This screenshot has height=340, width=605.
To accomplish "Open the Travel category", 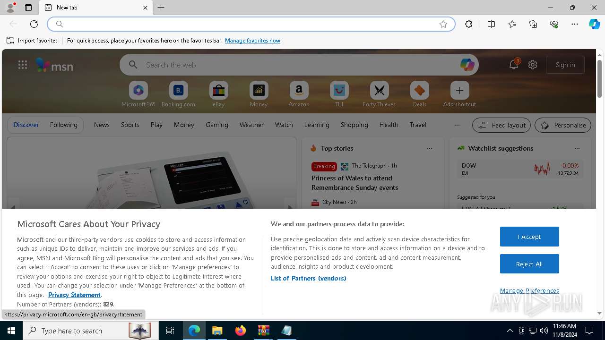I will pos(418,125).
